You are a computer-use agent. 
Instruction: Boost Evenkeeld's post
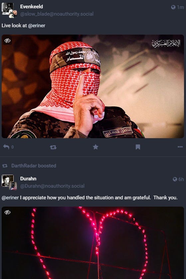53,147
